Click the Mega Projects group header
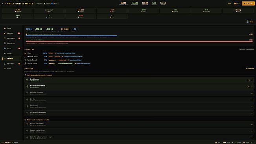256x144 pixels. click(x=38, y=120)
